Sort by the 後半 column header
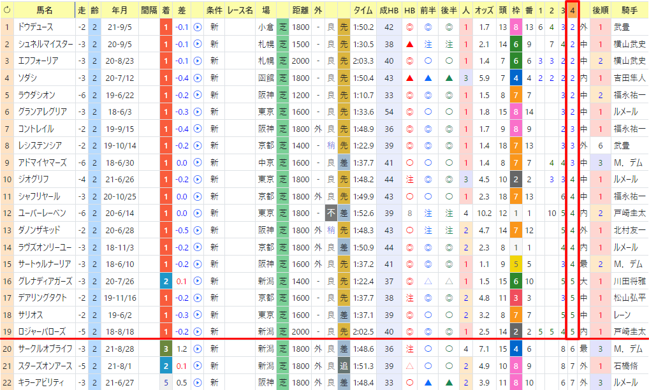 click(x=449, y=10)
